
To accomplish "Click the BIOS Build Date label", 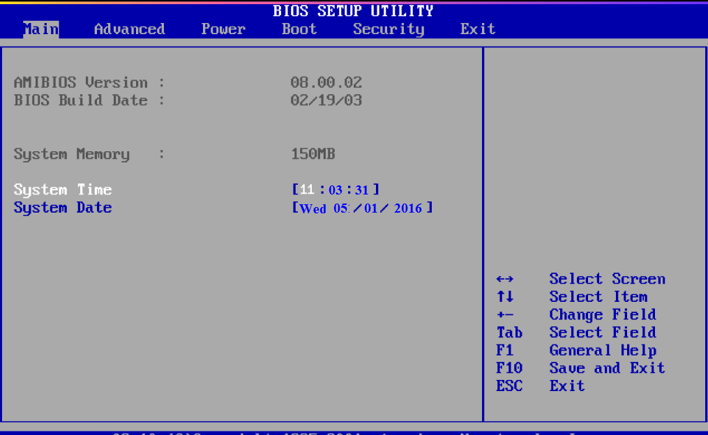I will coord(81,100).
